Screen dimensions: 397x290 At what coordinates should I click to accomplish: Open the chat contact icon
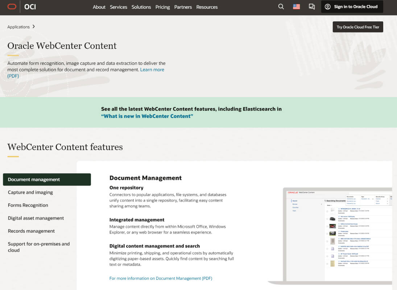click(312, 7)
